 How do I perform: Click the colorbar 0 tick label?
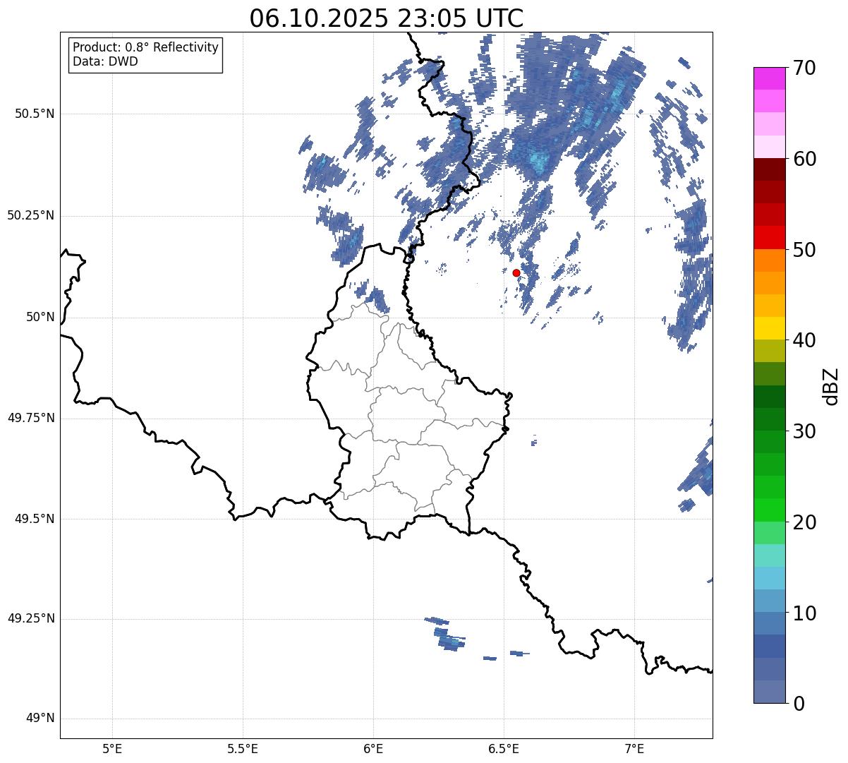click(798, 704)
